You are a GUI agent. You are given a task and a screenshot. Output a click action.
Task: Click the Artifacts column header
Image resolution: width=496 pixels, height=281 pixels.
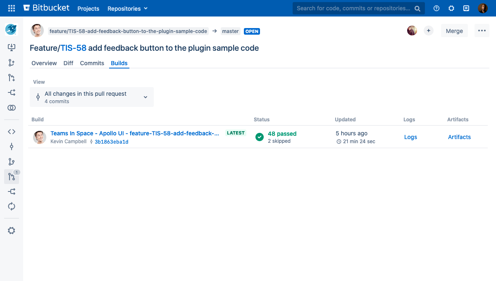[x=458, y=120]
